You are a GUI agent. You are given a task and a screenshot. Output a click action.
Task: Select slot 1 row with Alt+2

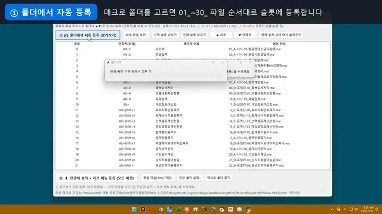click(192, 55)
